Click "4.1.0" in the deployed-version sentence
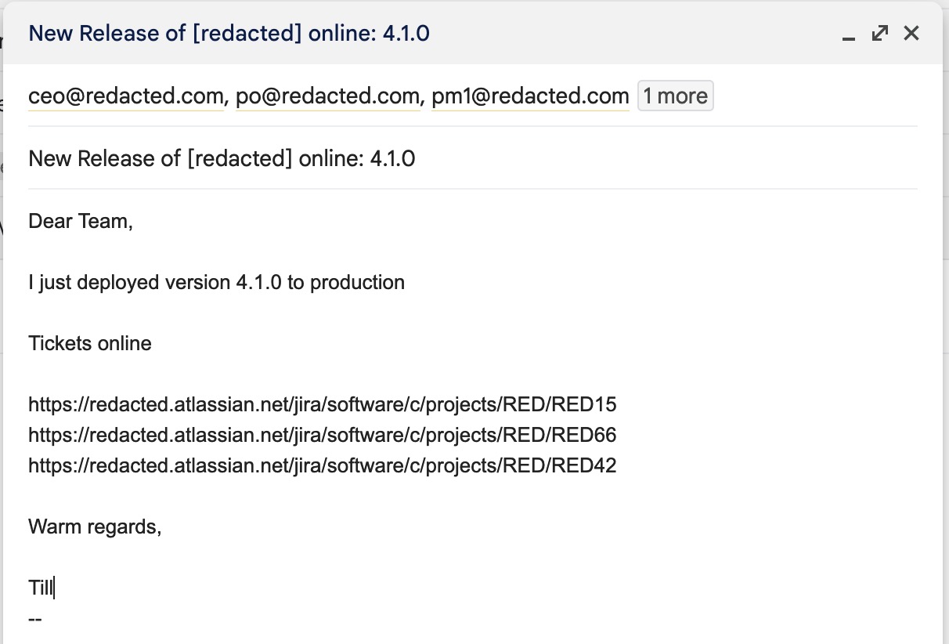Screen dimensions: 949x644 [258, 282]
